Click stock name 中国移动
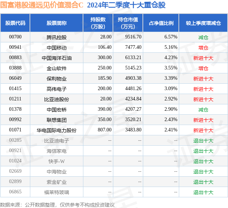Image resolution: width=228 pixels, height=208 pixels. click(x=57, y=48)
